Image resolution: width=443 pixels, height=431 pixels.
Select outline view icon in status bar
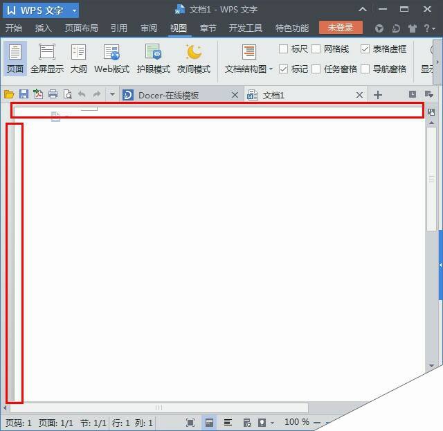[x=228, y=423]
